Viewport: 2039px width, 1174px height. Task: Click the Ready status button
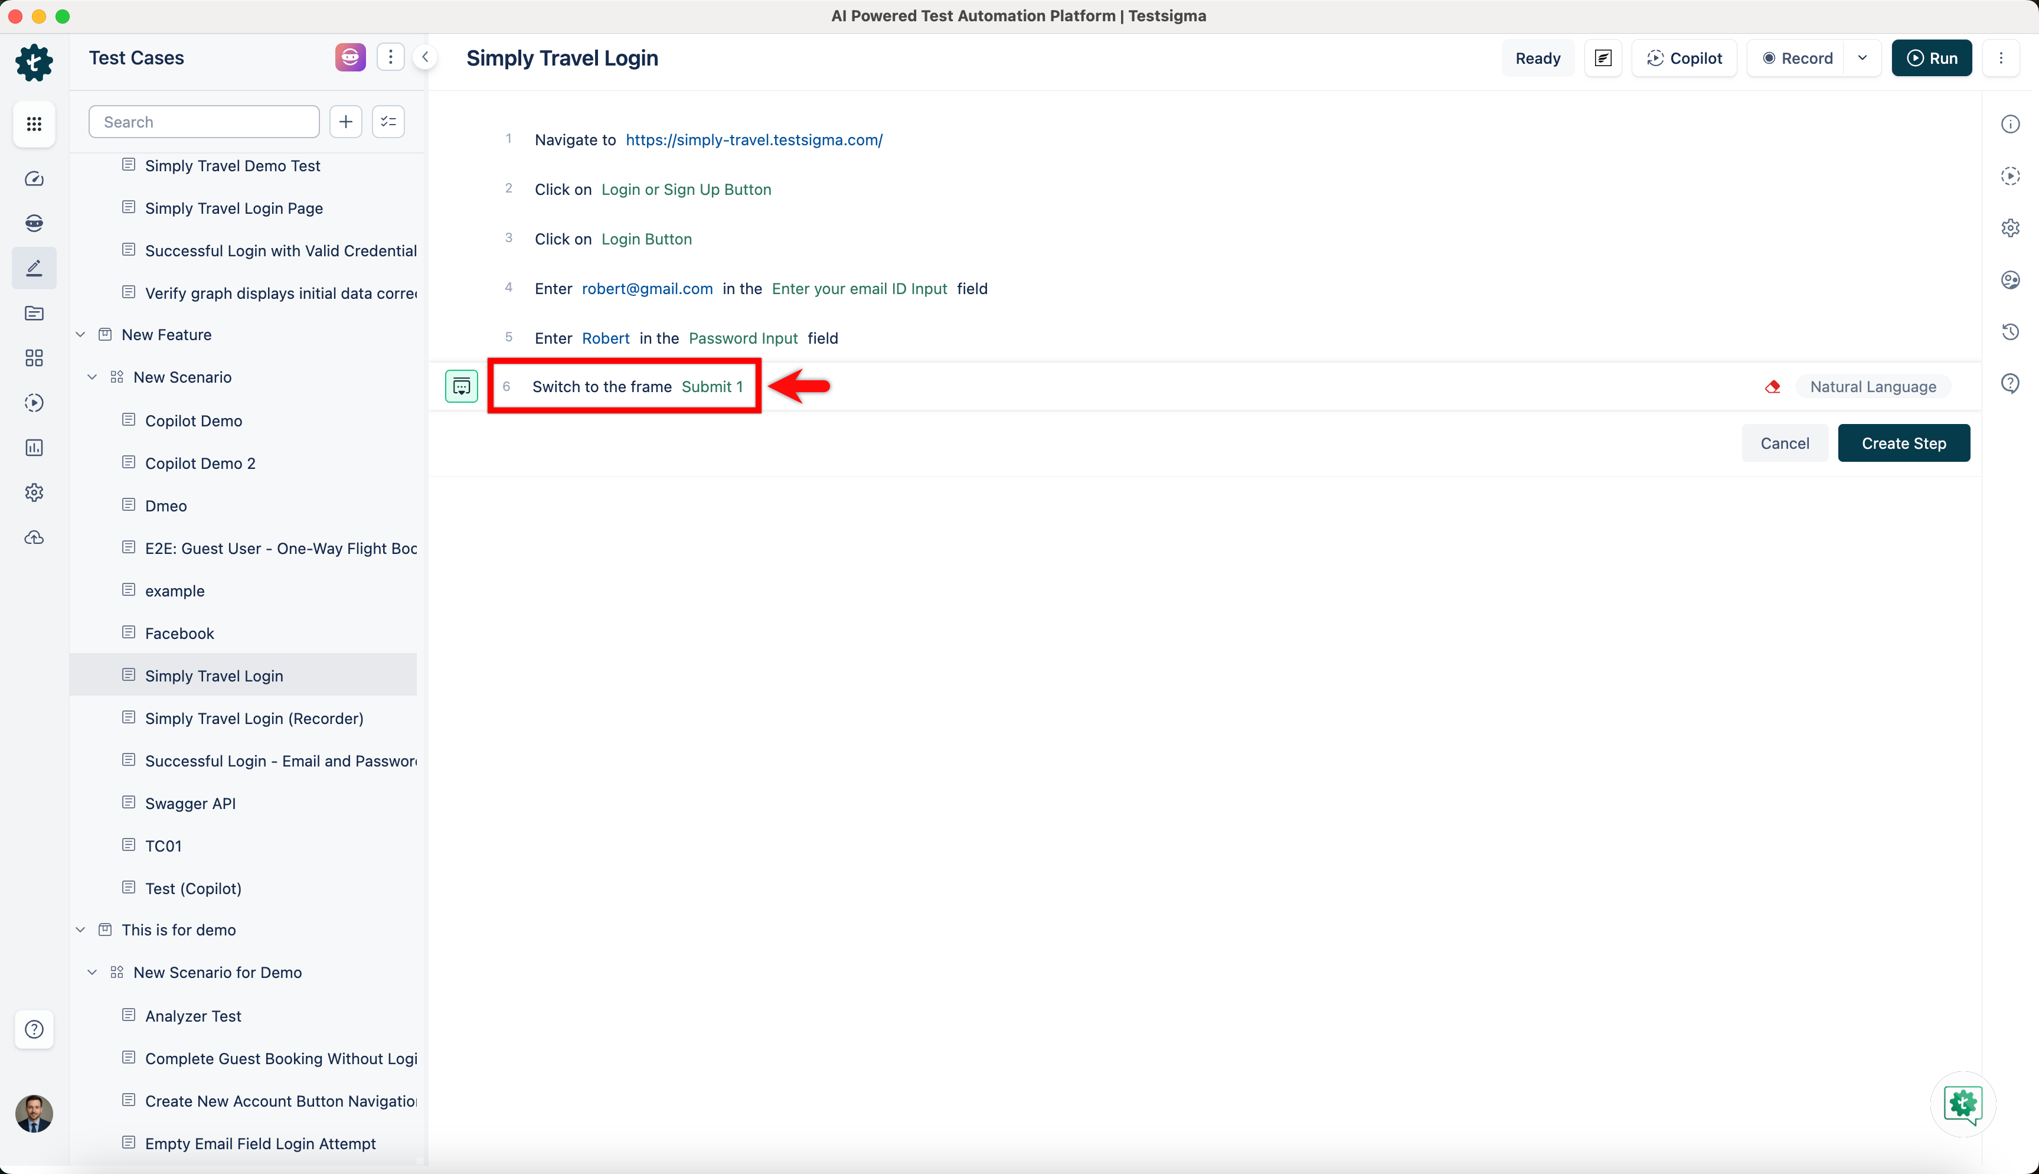1538,58
